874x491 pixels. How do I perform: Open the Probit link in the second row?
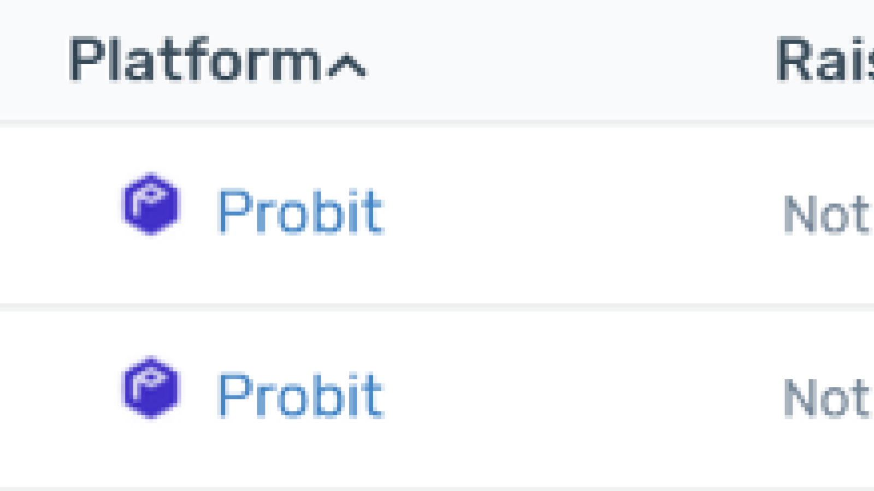tap(300, 396)
